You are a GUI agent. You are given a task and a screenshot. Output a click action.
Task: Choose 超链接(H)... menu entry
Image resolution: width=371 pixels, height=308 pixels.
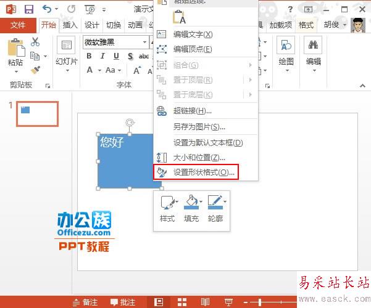coord(206,110)
